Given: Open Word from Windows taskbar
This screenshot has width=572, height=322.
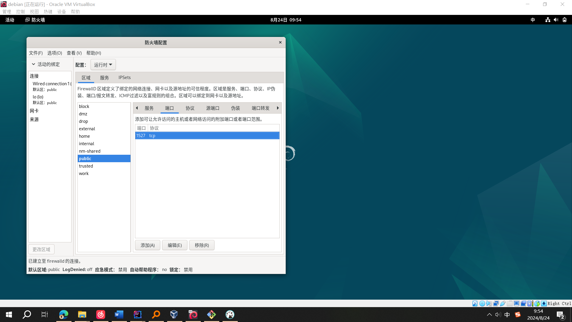Looking at the screenshot, I should 119,315.
